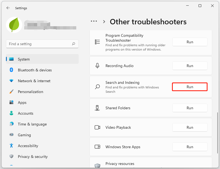
Task: Go to Privacy & security settings
Action: click(x=42, y=157)
